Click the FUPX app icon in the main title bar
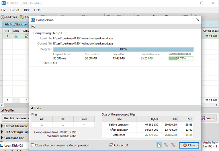Screen dimensions: 219x151 pyautogui.click(x=4, y=3)
